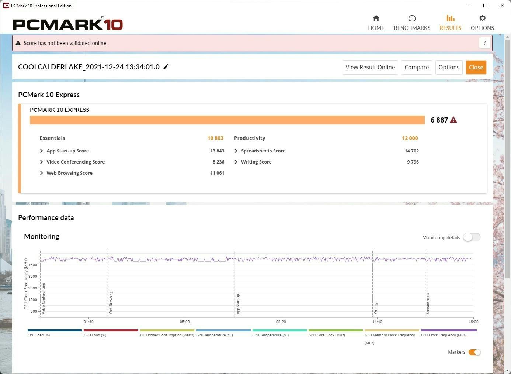Expand App Start-up Score details
511x374 pixels.
pyautogui.click(x=42, y=151)
